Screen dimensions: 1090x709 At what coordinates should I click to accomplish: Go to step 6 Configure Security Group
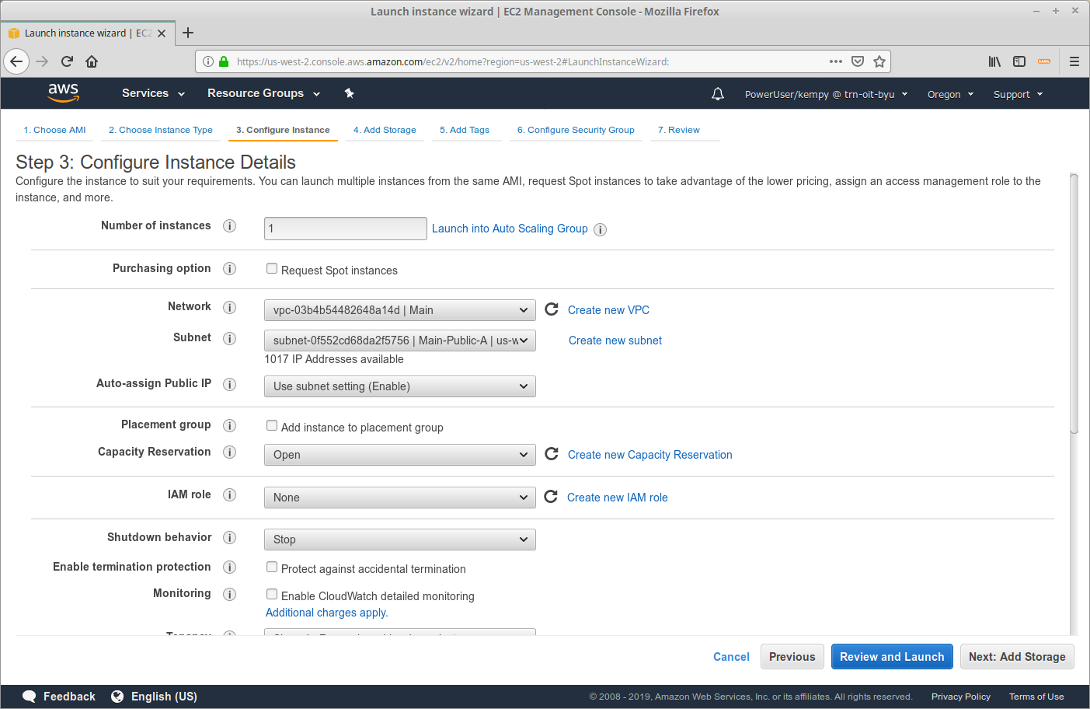tap(576, 130)
